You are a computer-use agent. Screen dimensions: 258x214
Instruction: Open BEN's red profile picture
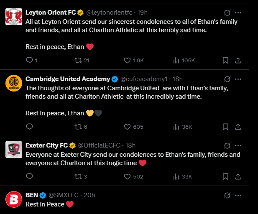point(14,199)
